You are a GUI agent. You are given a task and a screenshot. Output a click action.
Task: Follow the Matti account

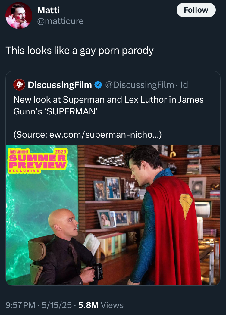click(196, 10)
